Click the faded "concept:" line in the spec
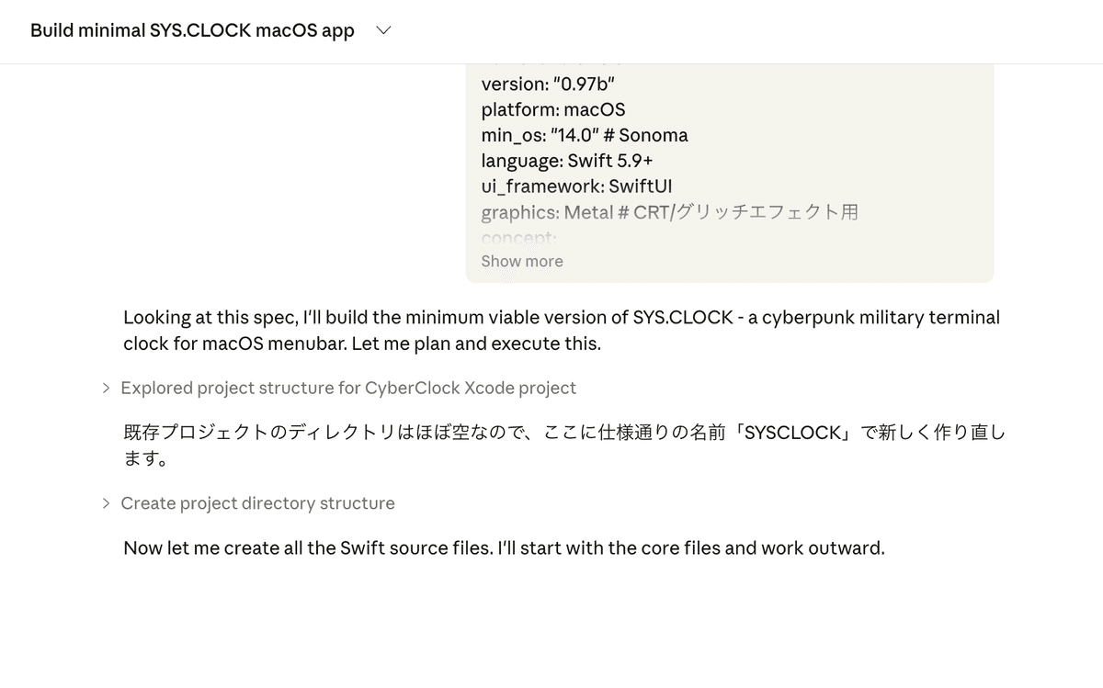The width and height of the screenshot is (1103, 688). tap(518, 238)
